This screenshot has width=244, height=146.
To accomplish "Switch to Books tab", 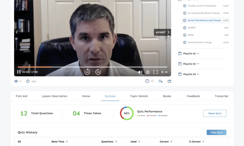I will pyautogui.click(x=167, y=96).
